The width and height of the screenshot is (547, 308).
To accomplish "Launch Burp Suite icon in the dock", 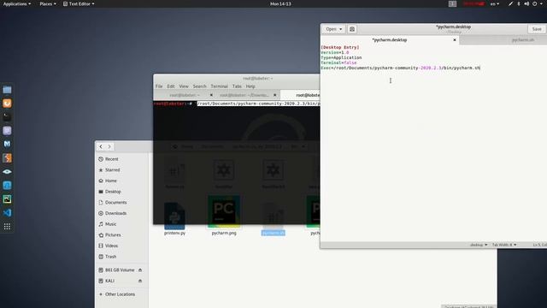I will point(7,157).
